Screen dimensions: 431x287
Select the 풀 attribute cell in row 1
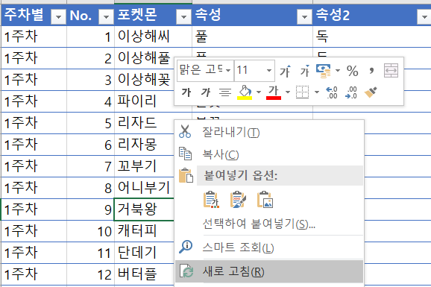(252, 37)
